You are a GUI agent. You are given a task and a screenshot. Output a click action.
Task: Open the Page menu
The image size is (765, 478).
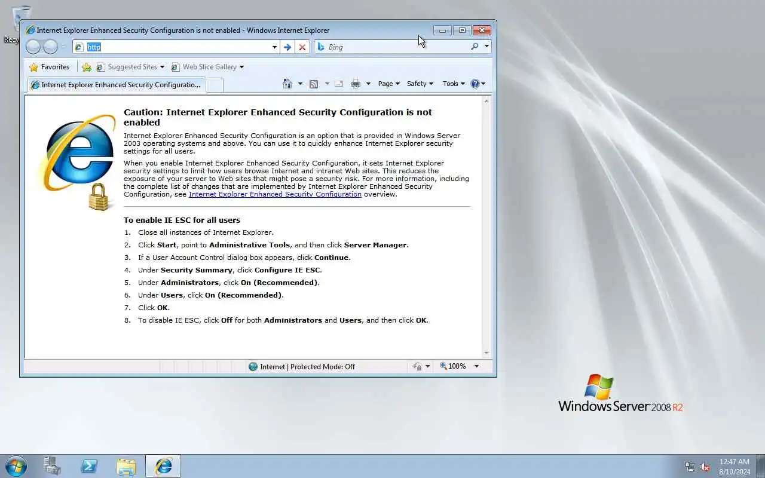pos(388,84)
